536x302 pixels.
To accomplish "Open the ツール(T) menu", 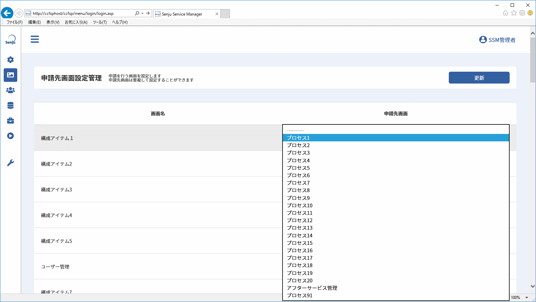I will click(x=100, y=22).
